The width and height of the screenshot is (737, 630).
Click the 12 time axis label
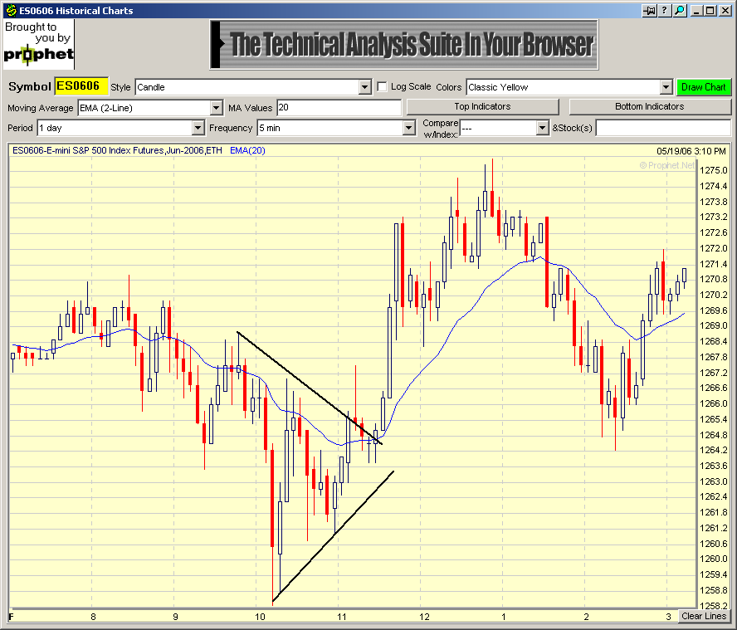(x=424, y=617)
